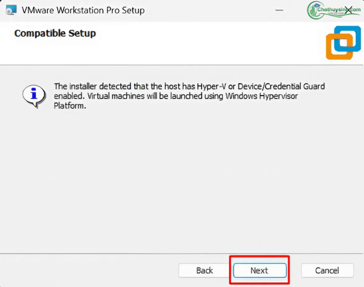Go back with the Back button
Viewport: 364px width, 287px height.
coord(204,270)
